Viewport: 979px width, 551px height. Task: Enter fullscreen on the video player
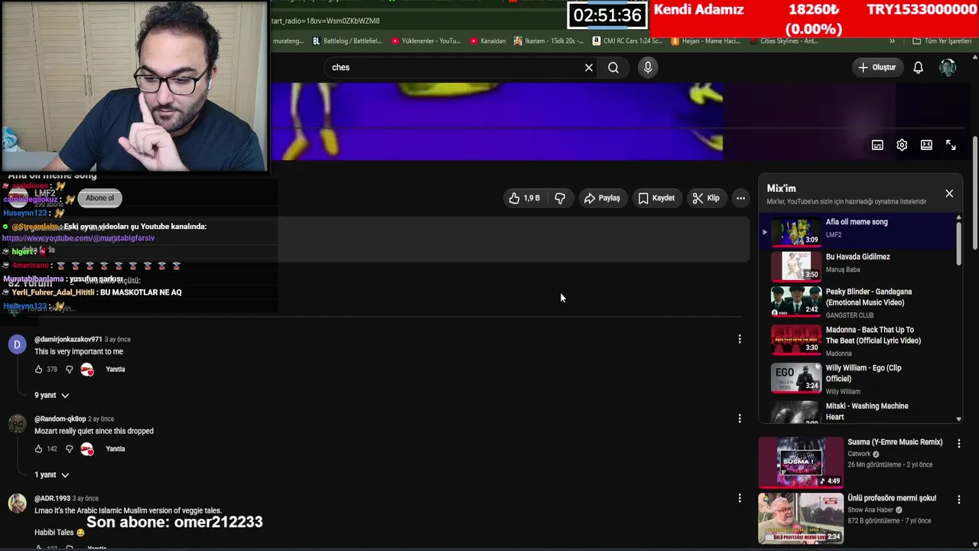(x=951, y=145)
